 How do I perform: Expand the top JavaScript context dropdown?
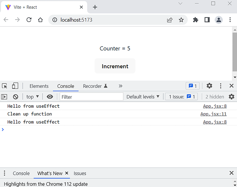click(x=33, y=97)
